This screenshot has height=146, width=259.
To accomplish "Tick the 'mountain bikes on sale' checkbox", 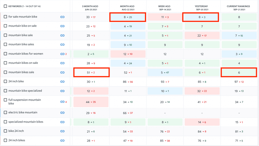I will point(5,63).
